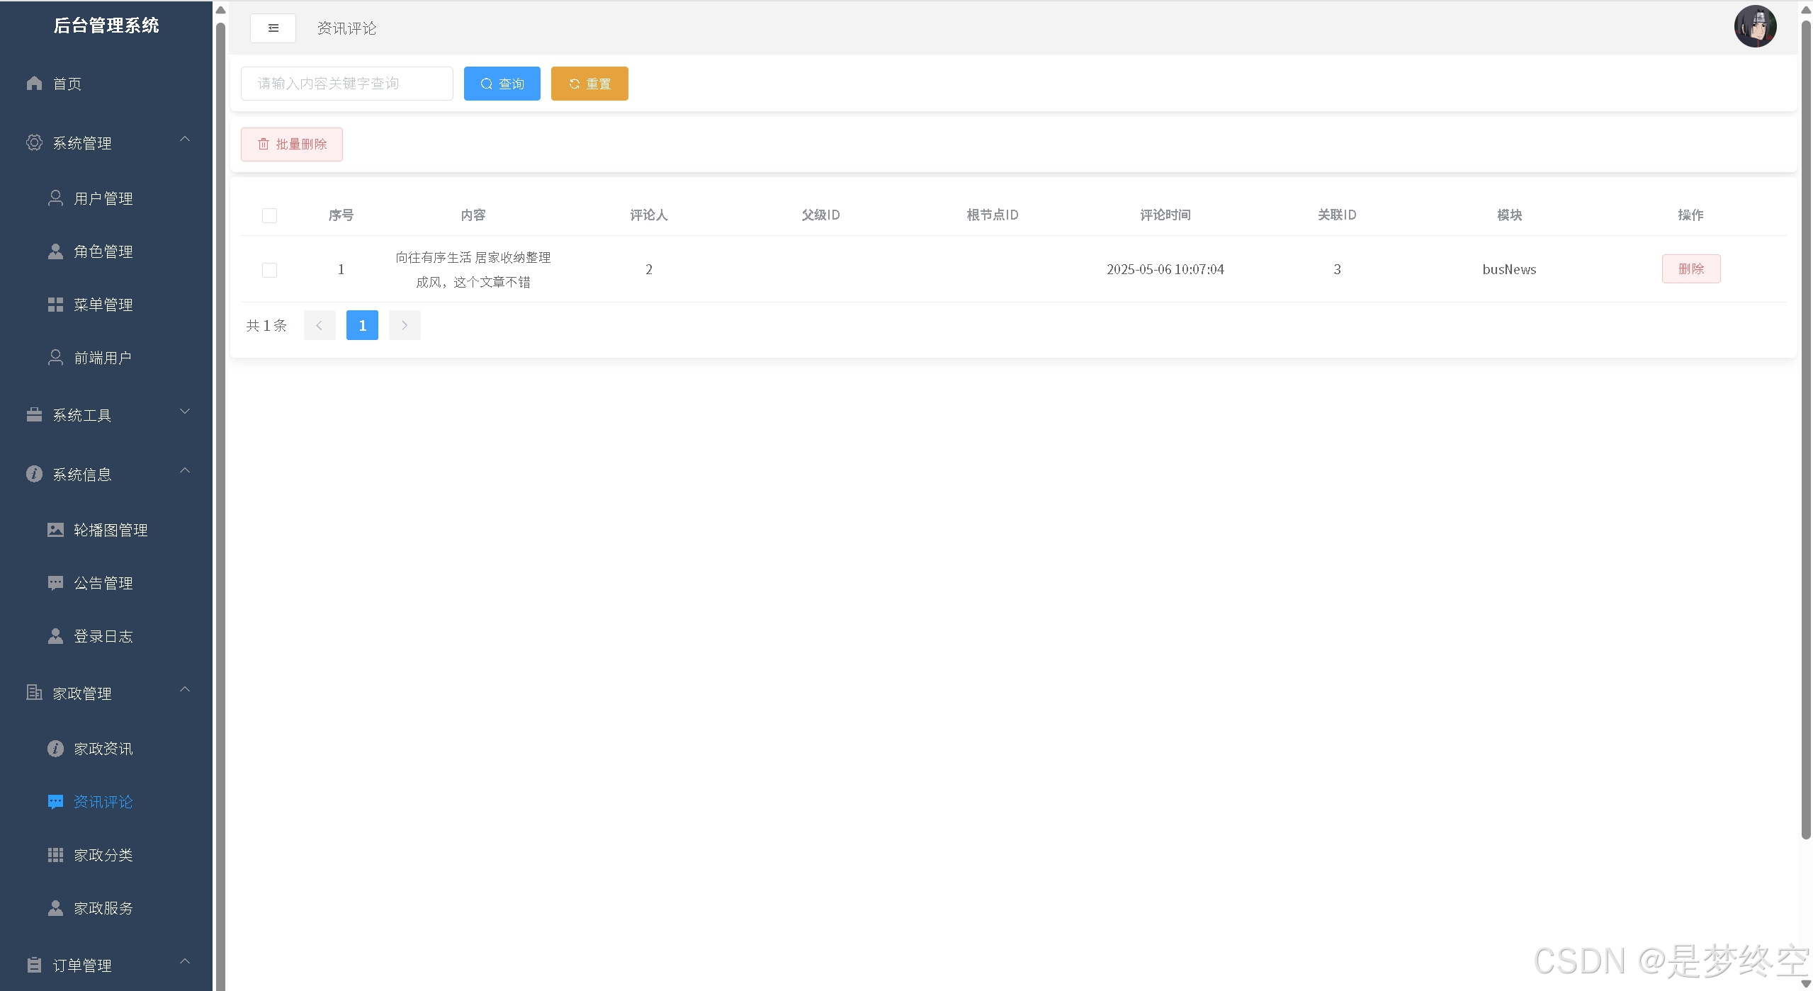Image resolution: width=1813 pixels, height=991 pixels.
Task: Tick the checkbox for comment row 1
Action: [269, 270]
